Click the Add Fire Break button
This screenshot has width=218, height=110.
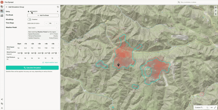(43, 16)
